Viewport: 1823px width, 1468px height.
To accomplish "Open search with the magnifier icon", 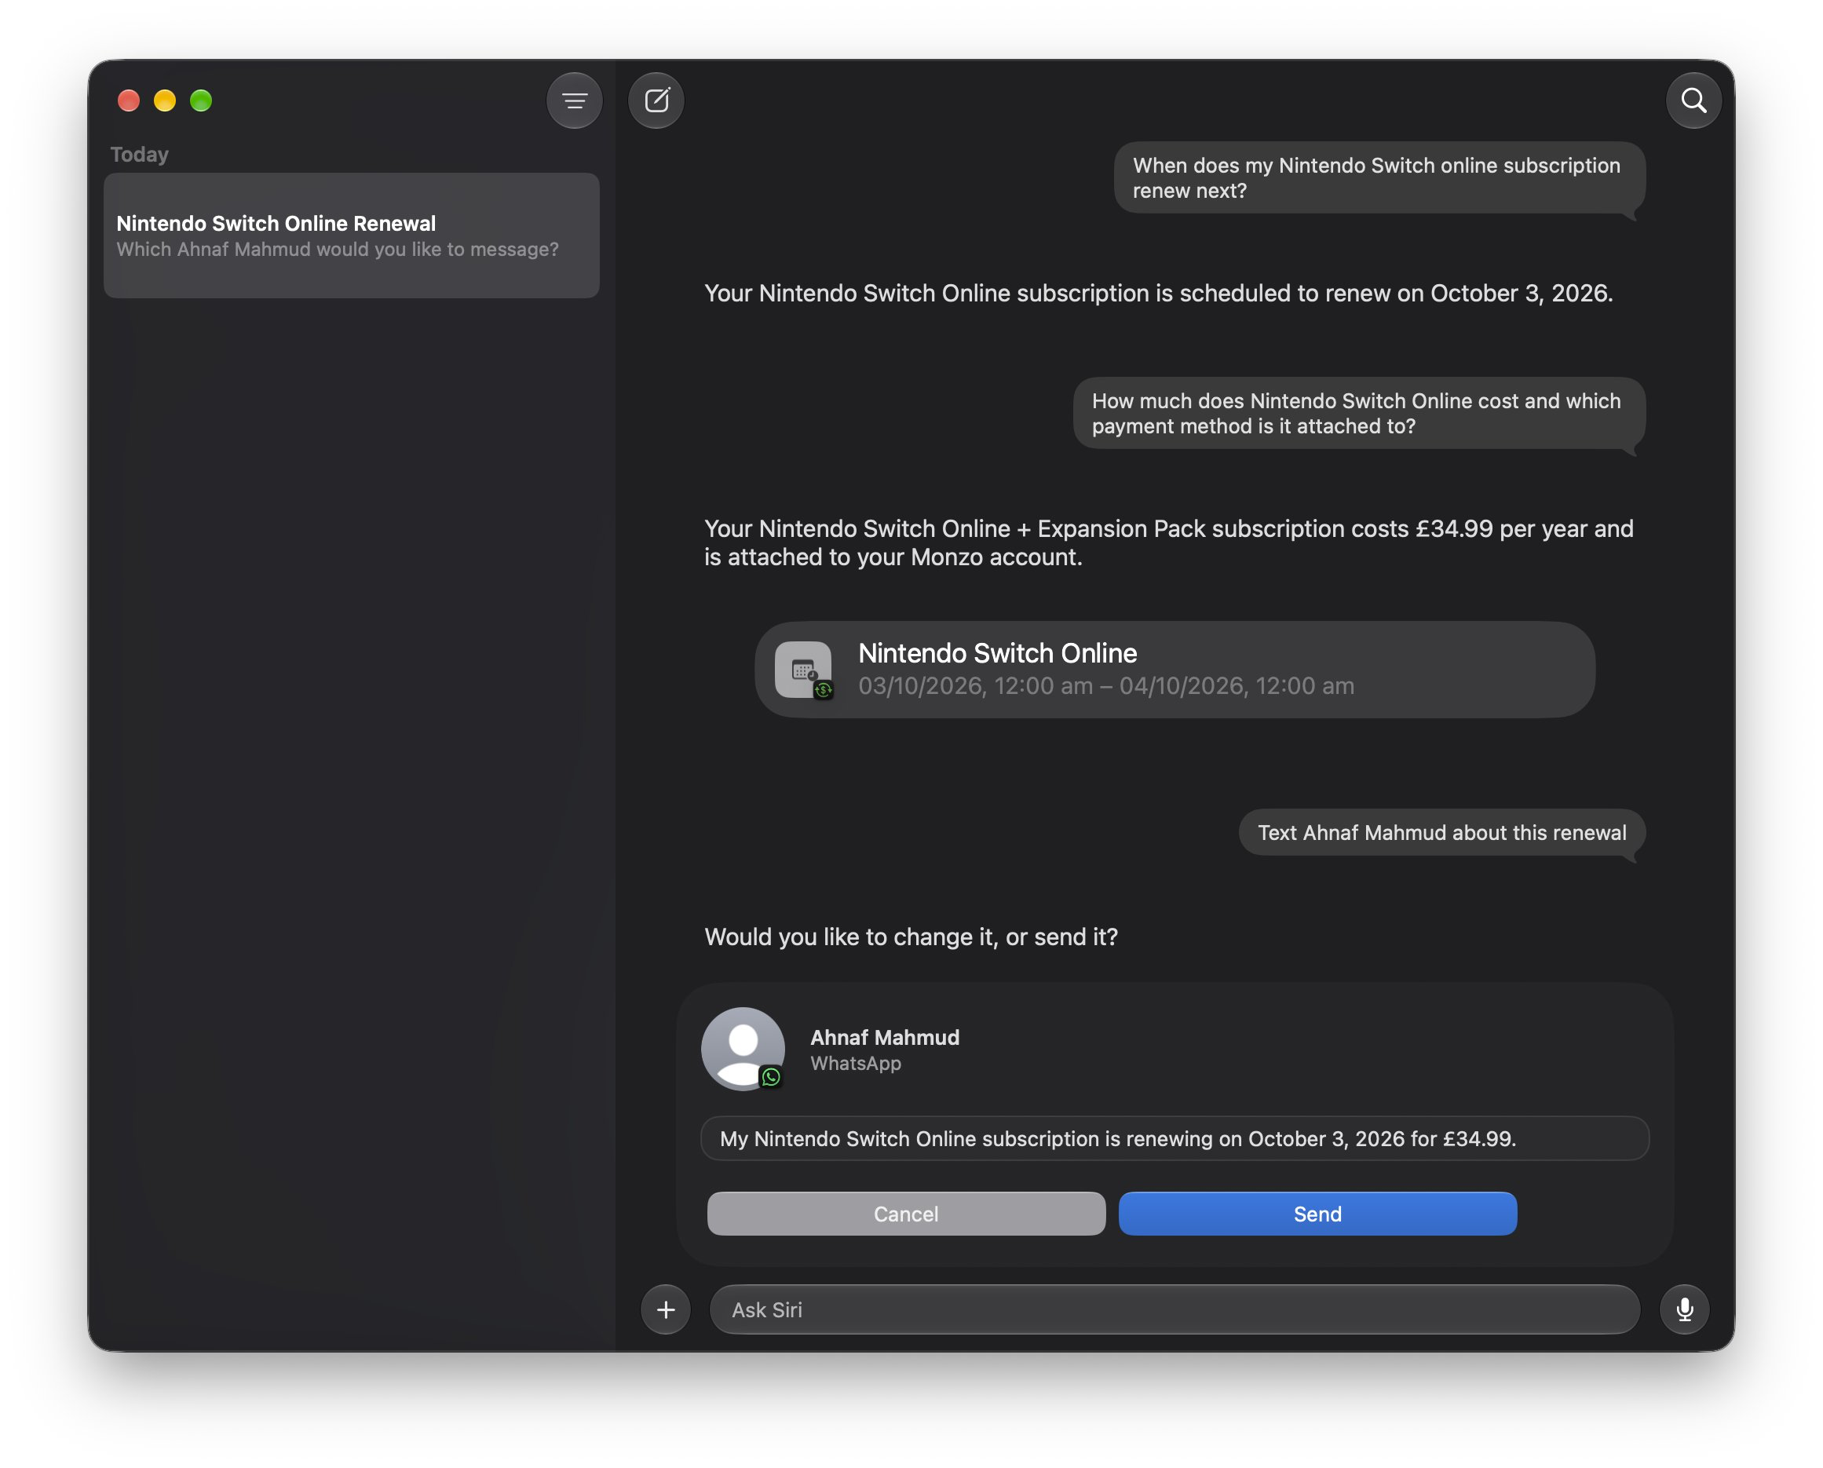I will 1693,100.
